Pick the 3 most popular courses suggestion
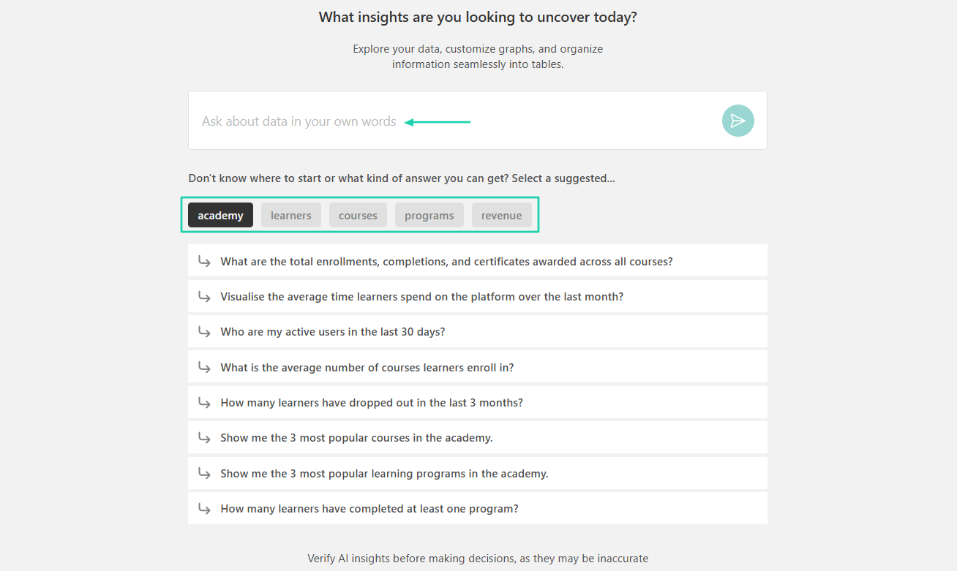This screenshot has height=571, width=957. pyautogui.click(x=478, y=437)
